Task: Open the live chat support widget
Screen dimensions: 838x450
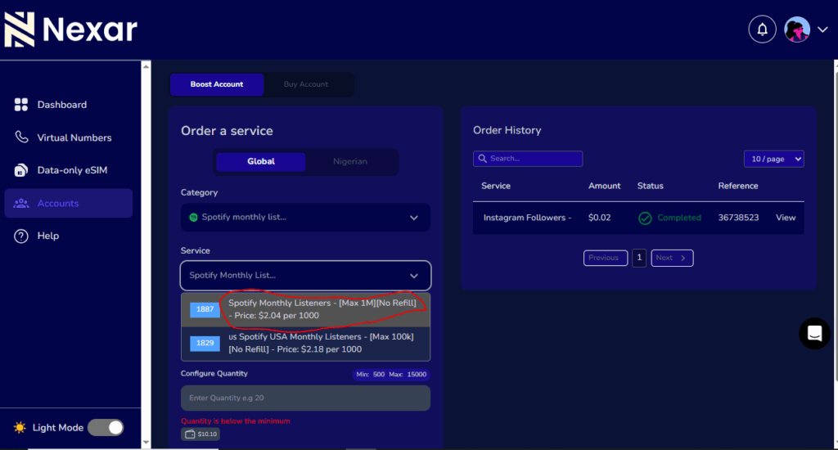Action: [814, 333]
